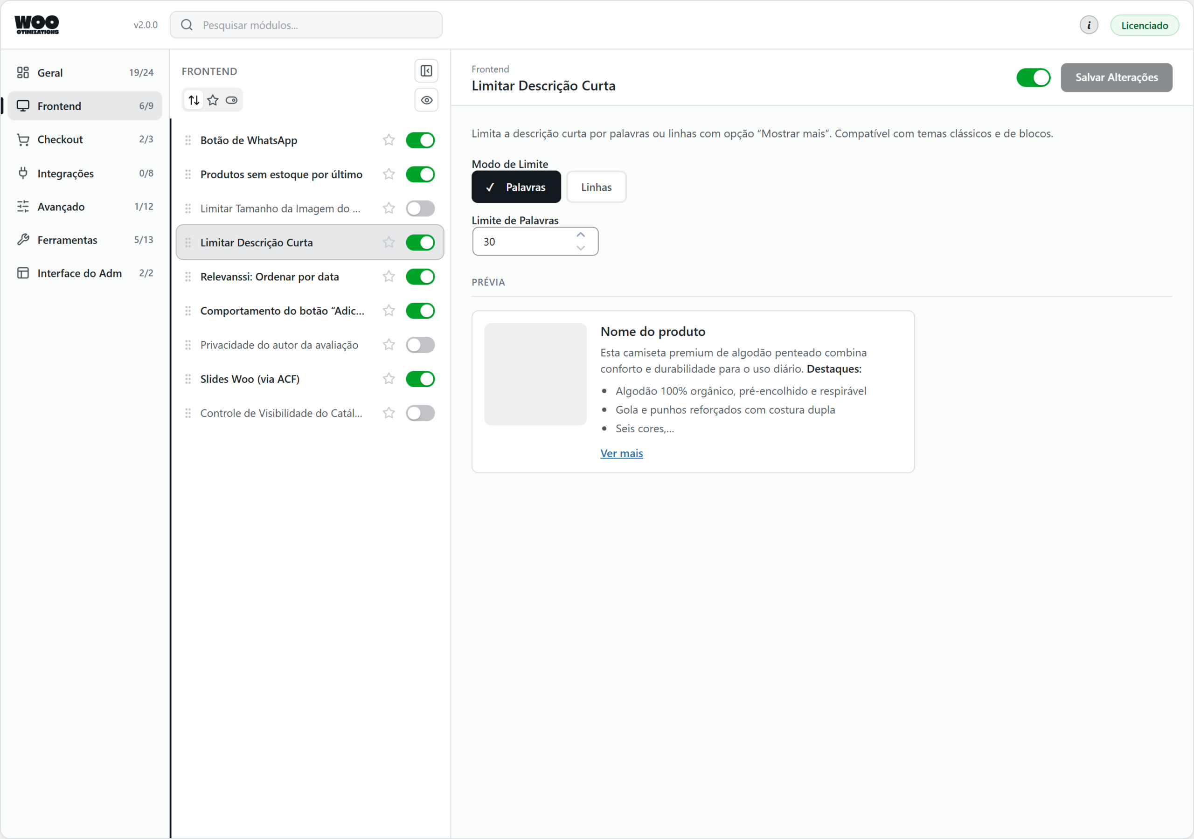This screenshot has width=1194, height=839.
Task: Open the Geral section
Action: click(85, 73)
